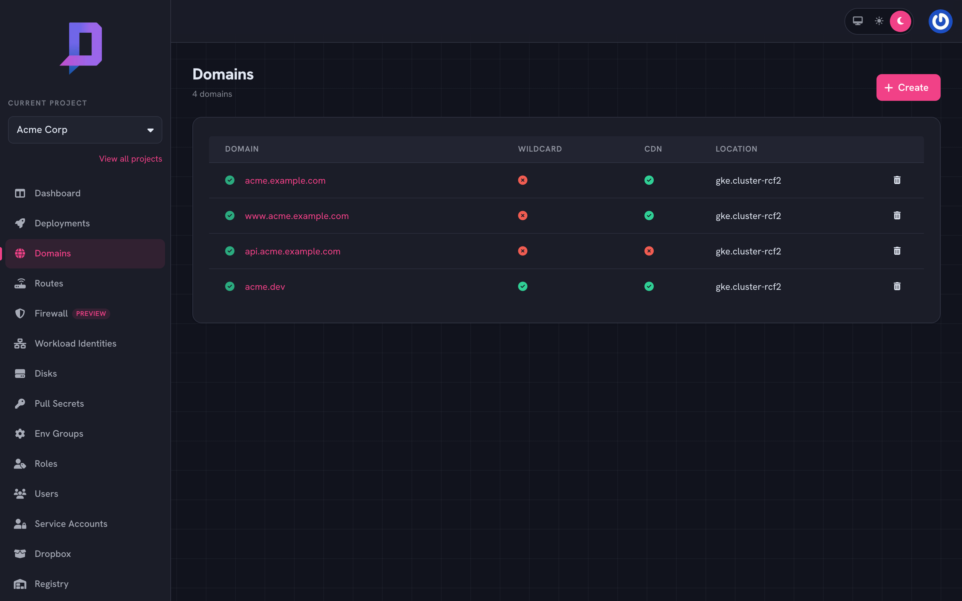
Task: Go to Deployments in sidebar
Action: coord(85,223)
